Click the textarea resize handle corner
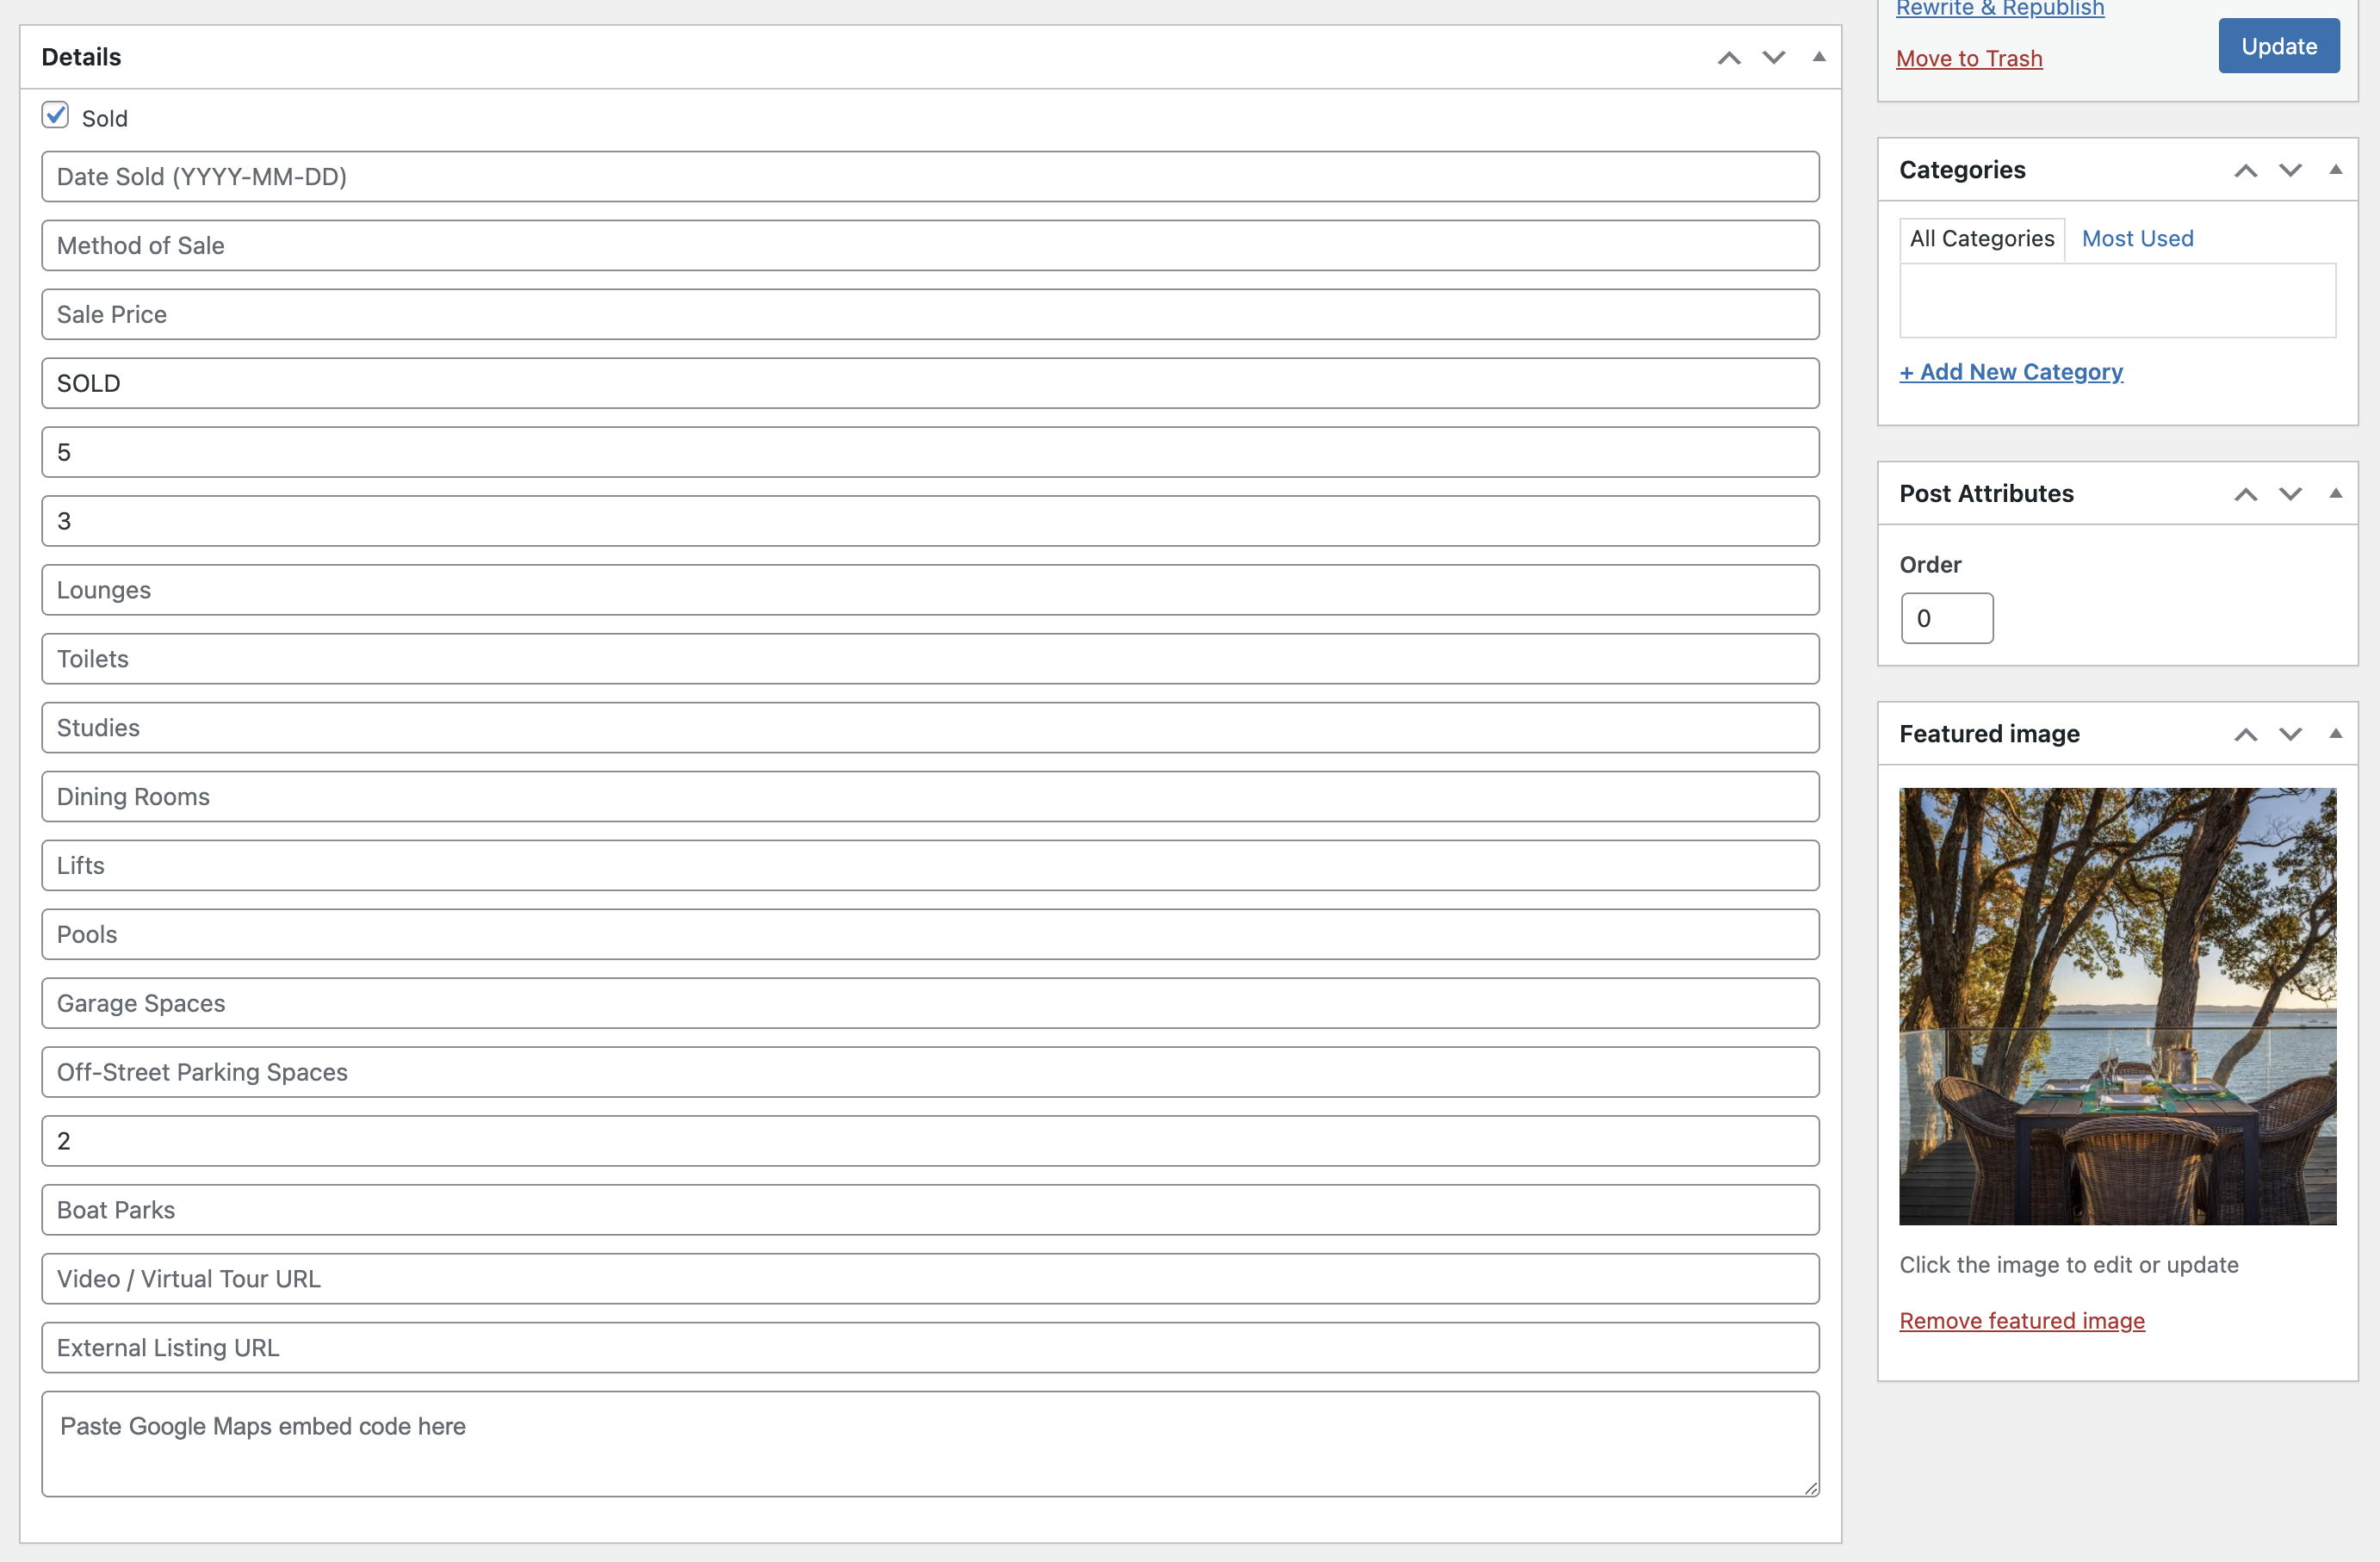Viewport: 2380px width, 1562px height. click(x=1811, y=1489)
